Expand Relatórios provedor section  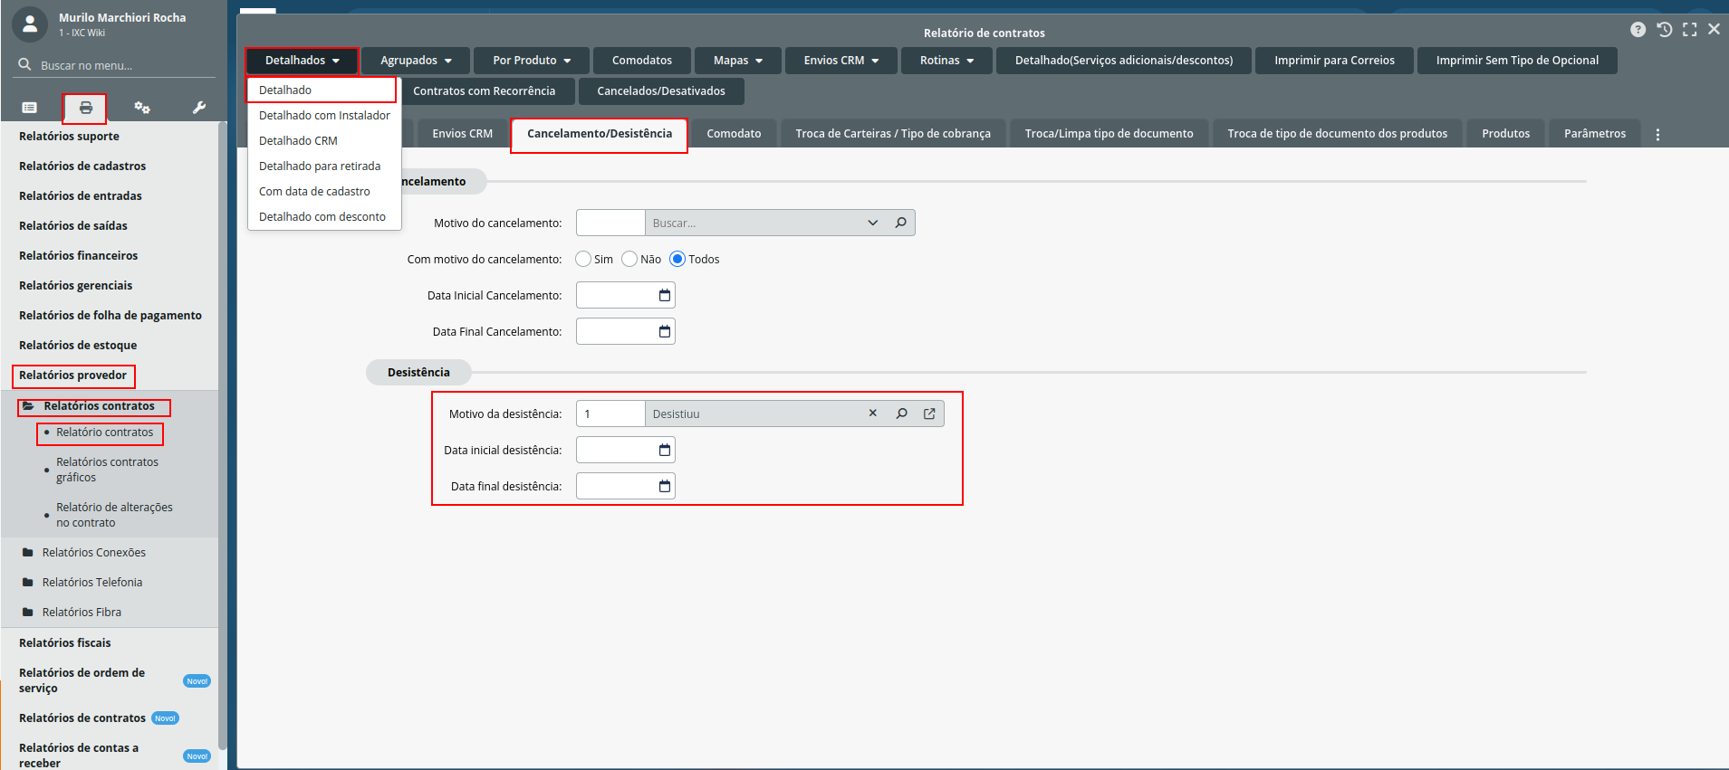pos(72,375)
